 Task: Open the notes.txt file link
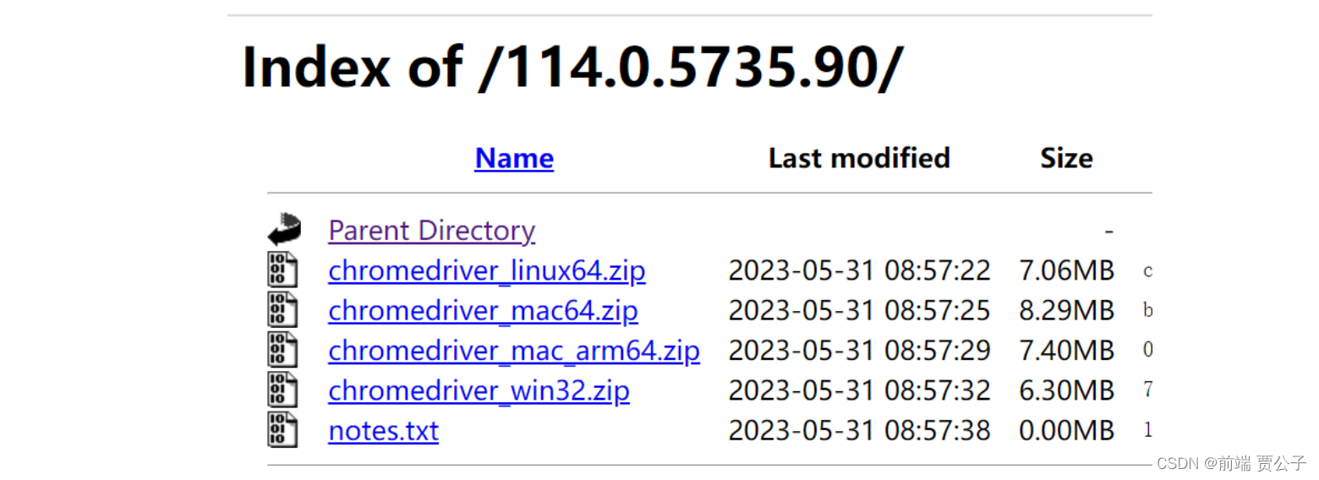click(383, 430)
